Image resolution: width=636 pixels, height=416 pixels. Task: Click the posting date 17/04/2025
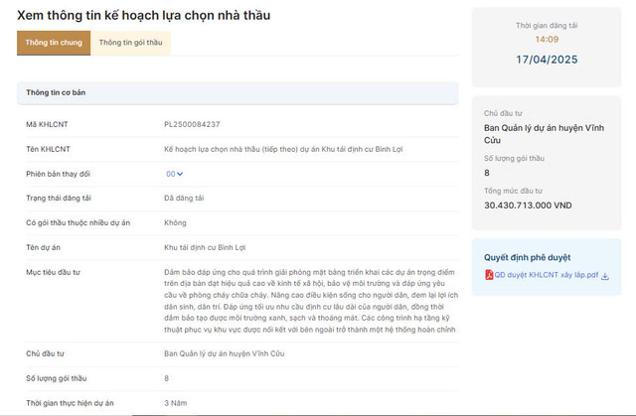point(547,60)
